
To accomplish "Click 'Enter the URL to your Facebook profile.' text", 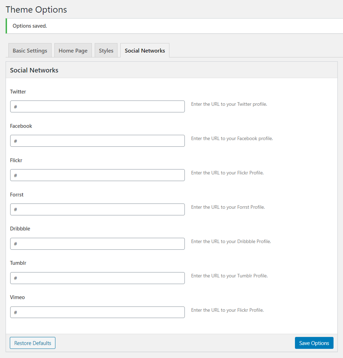I will click(x=232, y=138).
